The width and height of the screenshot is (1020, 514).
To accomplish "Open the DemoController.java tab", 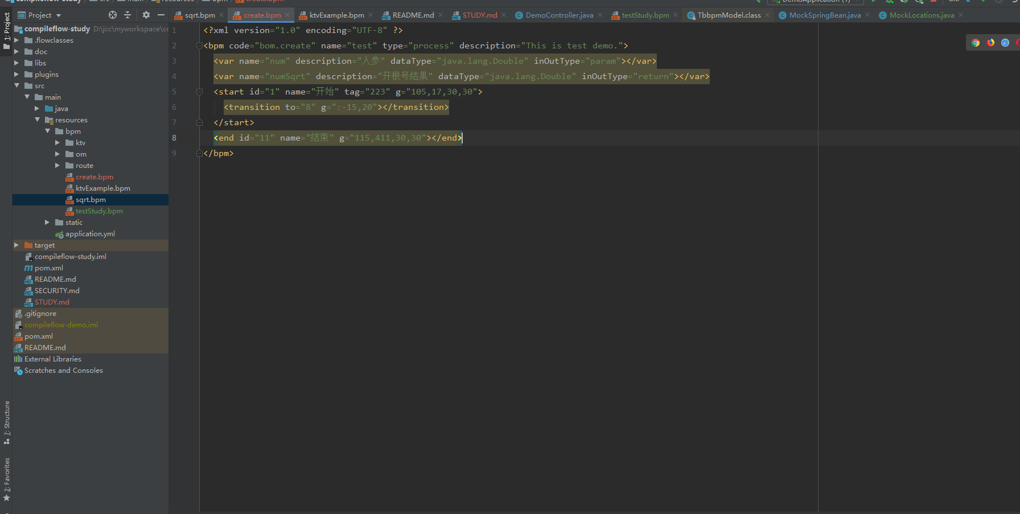I will 559,15.
